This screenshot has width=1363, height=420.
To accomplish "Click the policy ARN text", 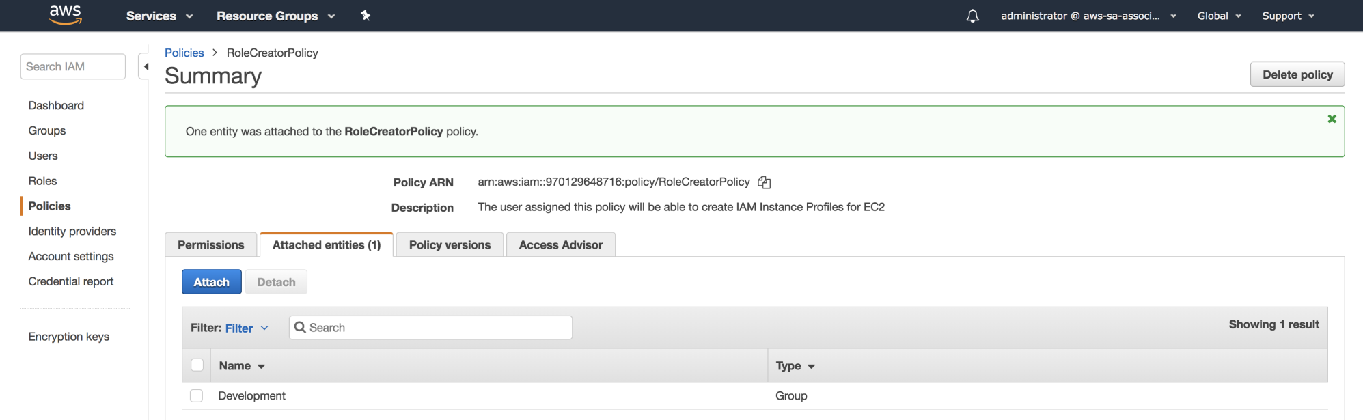I will click(x=614, y=182).
